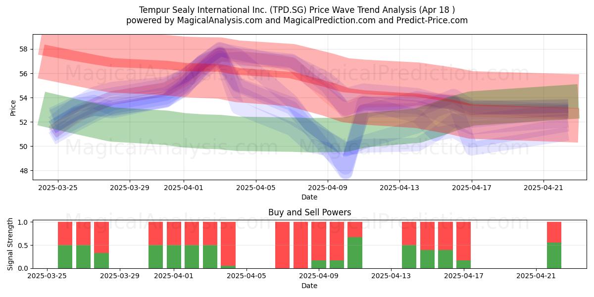Click 2025-03-29 on the Buy and Sell Powers axis
This screenshot has height=297, width=594.
120,276
